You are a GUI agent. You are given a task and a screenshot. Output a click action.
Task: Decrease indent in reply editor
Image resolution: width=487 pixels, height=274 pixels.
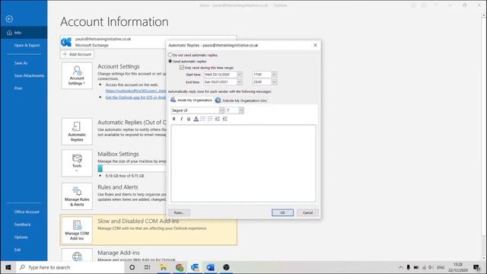point(218,119)
